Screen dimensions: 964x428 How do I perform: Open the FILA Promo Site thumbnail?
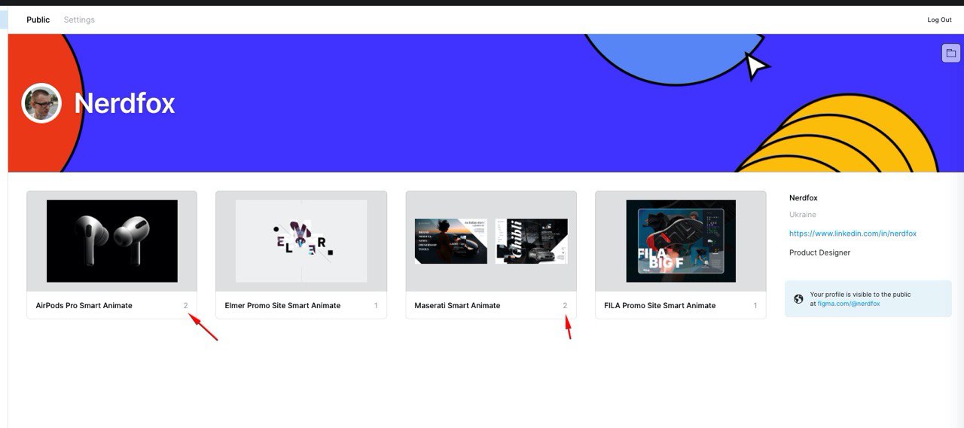tap(681, 241)
